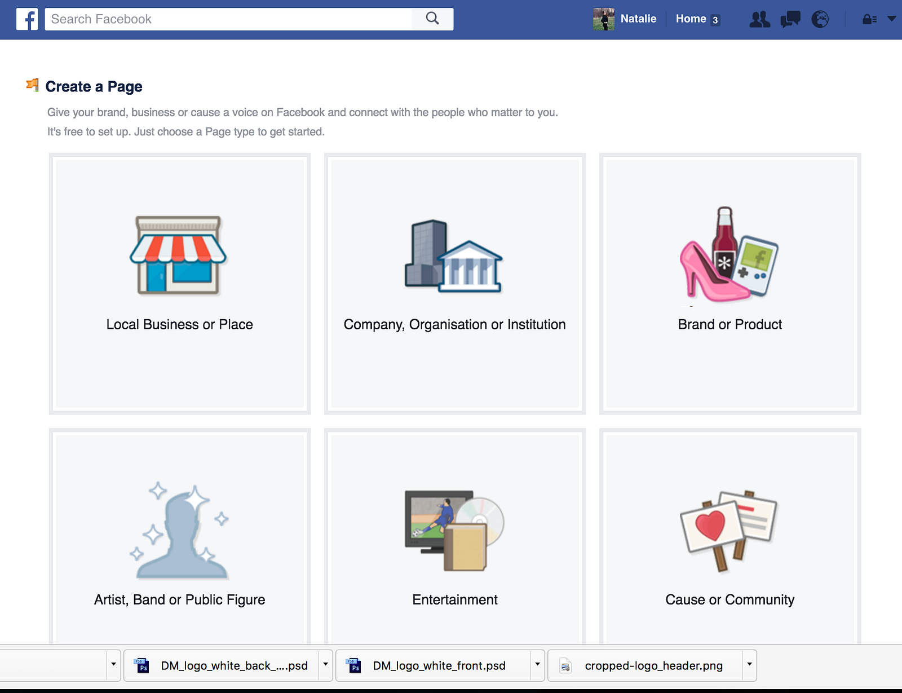Viewport: 902px width, 693px height.
Task: Open the Friend Requests icon
Action: click(759, 19)
